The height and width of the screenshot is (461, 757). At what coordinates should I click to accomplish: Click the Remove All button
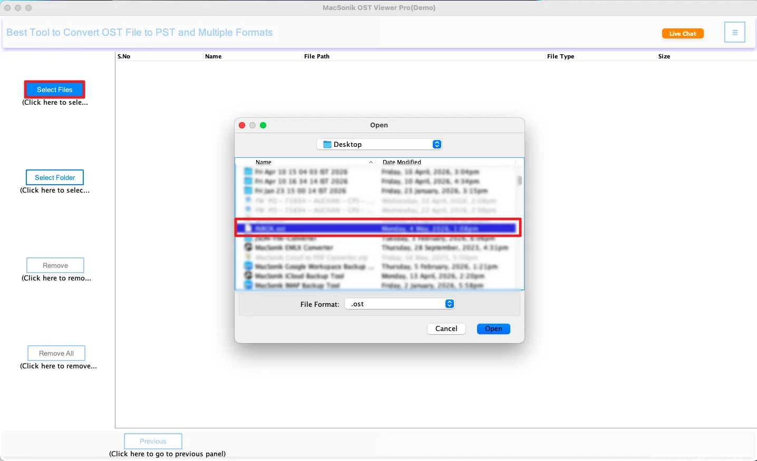tap(56, 354)
